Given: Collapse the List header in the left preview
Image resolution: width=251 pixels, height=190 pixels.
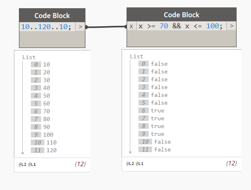Looking at the screenshot, I should pos(29,57).
